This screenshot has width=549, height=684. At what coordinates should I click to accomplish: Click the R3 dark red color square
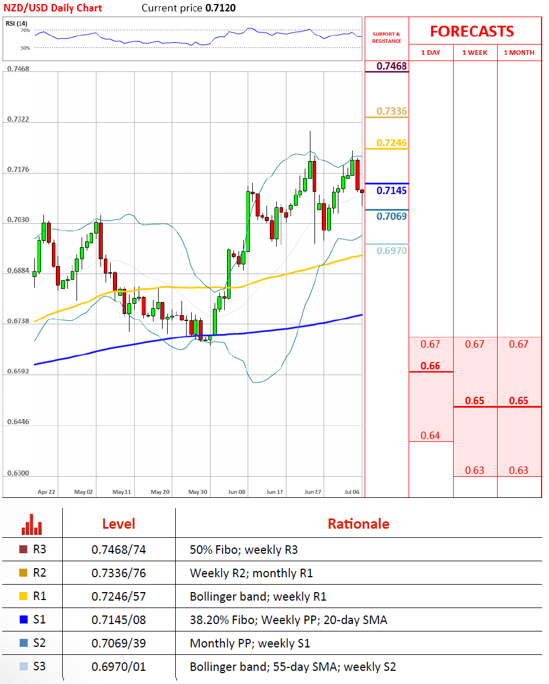tap(23, 550)
